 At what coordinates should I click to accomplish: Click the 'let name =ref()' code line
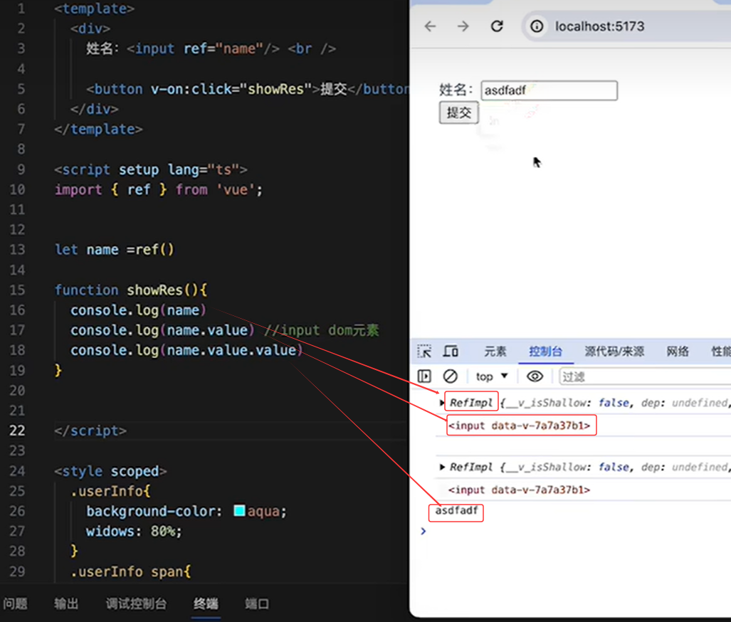click(114, 250)
